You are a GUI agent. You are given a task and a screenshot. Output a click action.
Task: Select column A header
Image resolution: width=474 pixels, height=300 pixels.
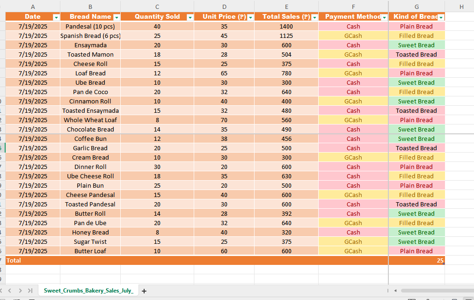pos(33,7)
